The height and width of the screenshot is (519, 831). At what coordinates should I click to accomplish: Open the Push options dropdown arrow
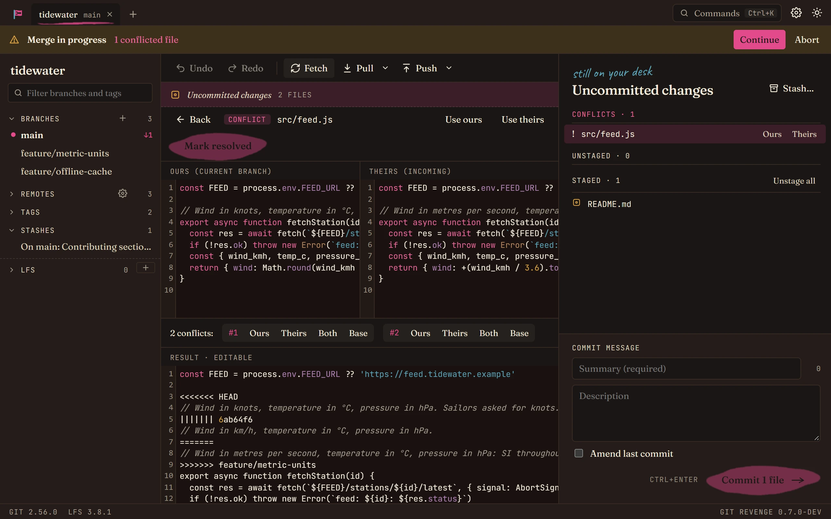[449, 68]
